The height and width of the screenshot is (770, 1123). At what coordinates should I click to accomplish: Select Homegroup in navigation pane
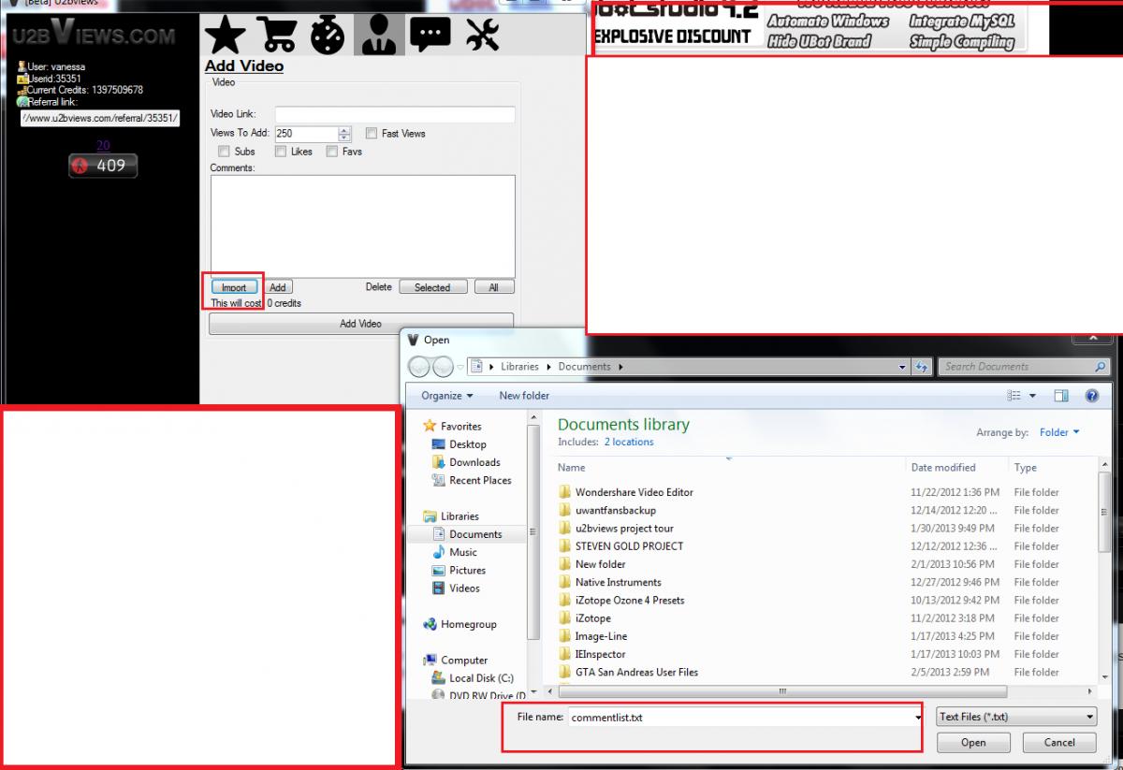coord(459,624)
